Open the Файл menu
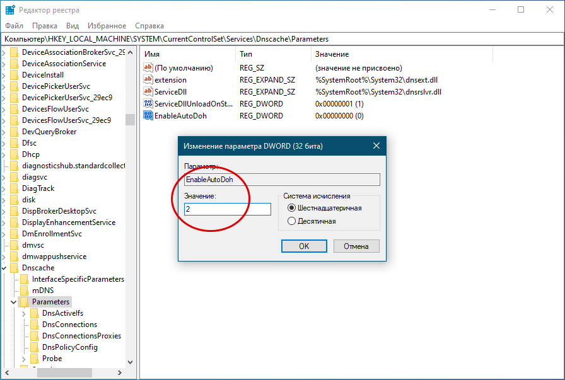This screenshot has width=565, height=380. click(14, 26)
